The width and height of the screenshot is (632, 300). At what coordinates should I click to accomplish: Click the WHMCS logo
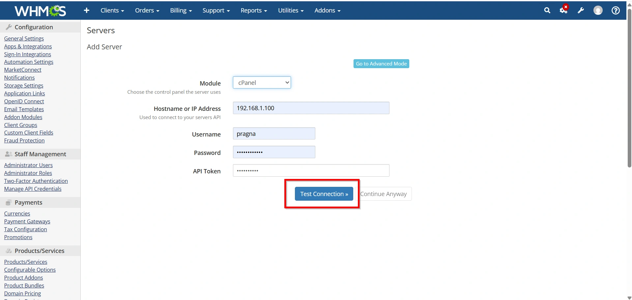[x=40, y=11]
